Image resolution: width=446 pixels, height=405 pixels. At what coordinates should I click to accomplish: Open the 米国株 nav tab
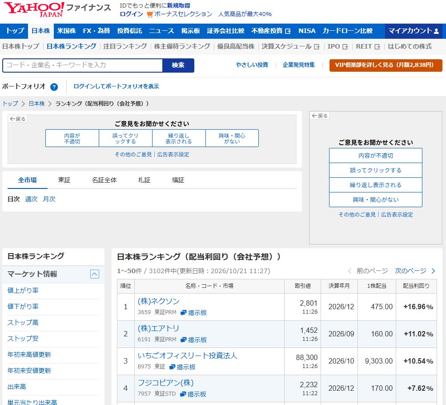pos(66,31)
